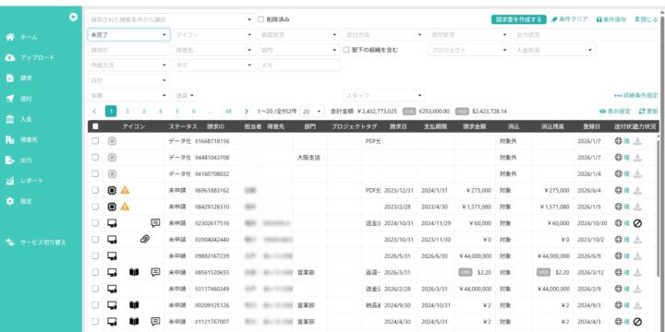Open the 表示設定 display settings
665x332 pixels.
[615, 112]
